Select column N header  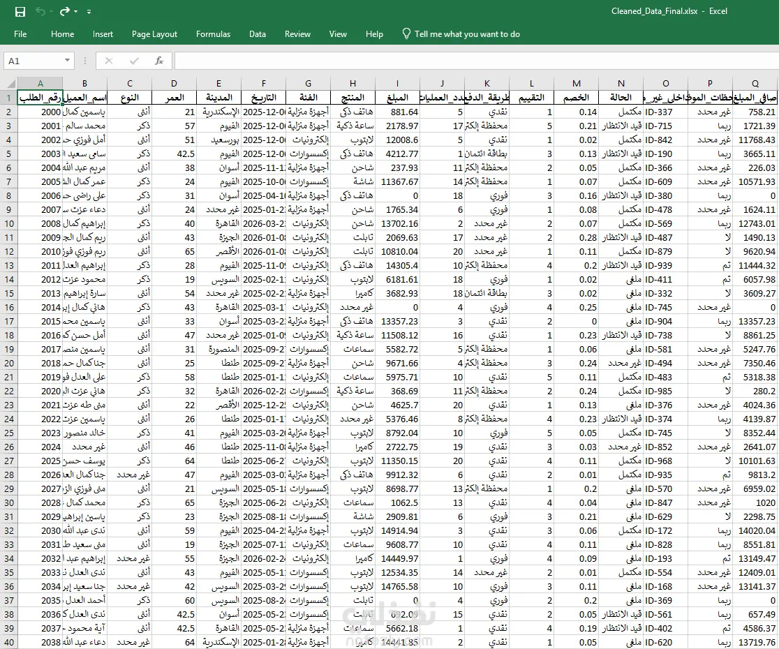point(621,84)
